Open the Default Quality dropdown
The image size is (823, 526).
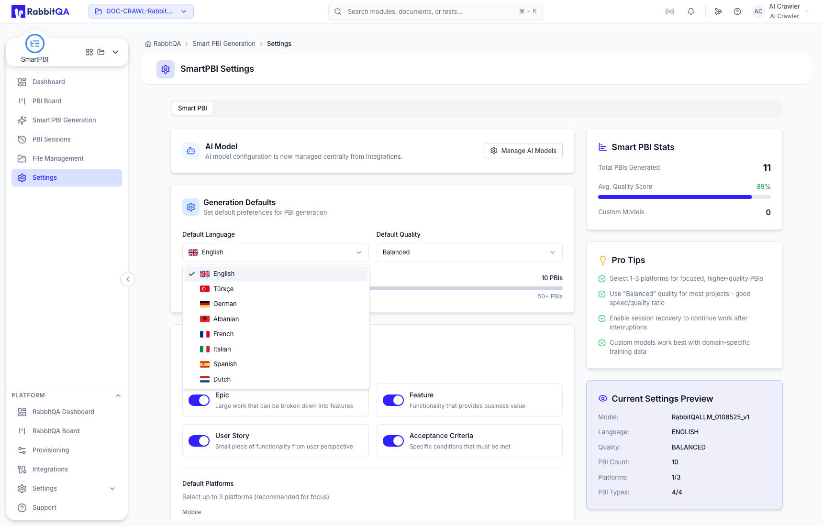(x=469, y=252)
